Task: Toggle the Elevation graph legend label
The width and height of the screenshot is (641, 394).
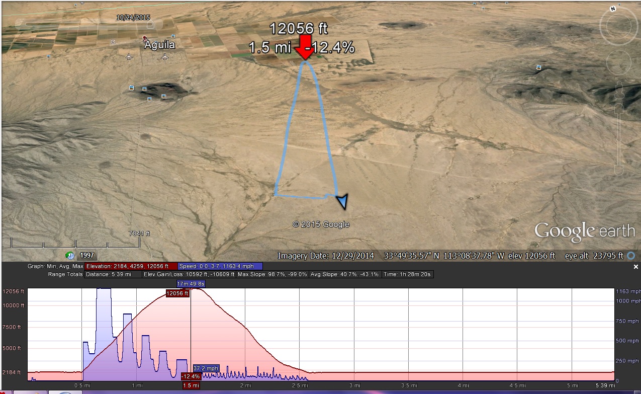Action: [x=131, y=266]
